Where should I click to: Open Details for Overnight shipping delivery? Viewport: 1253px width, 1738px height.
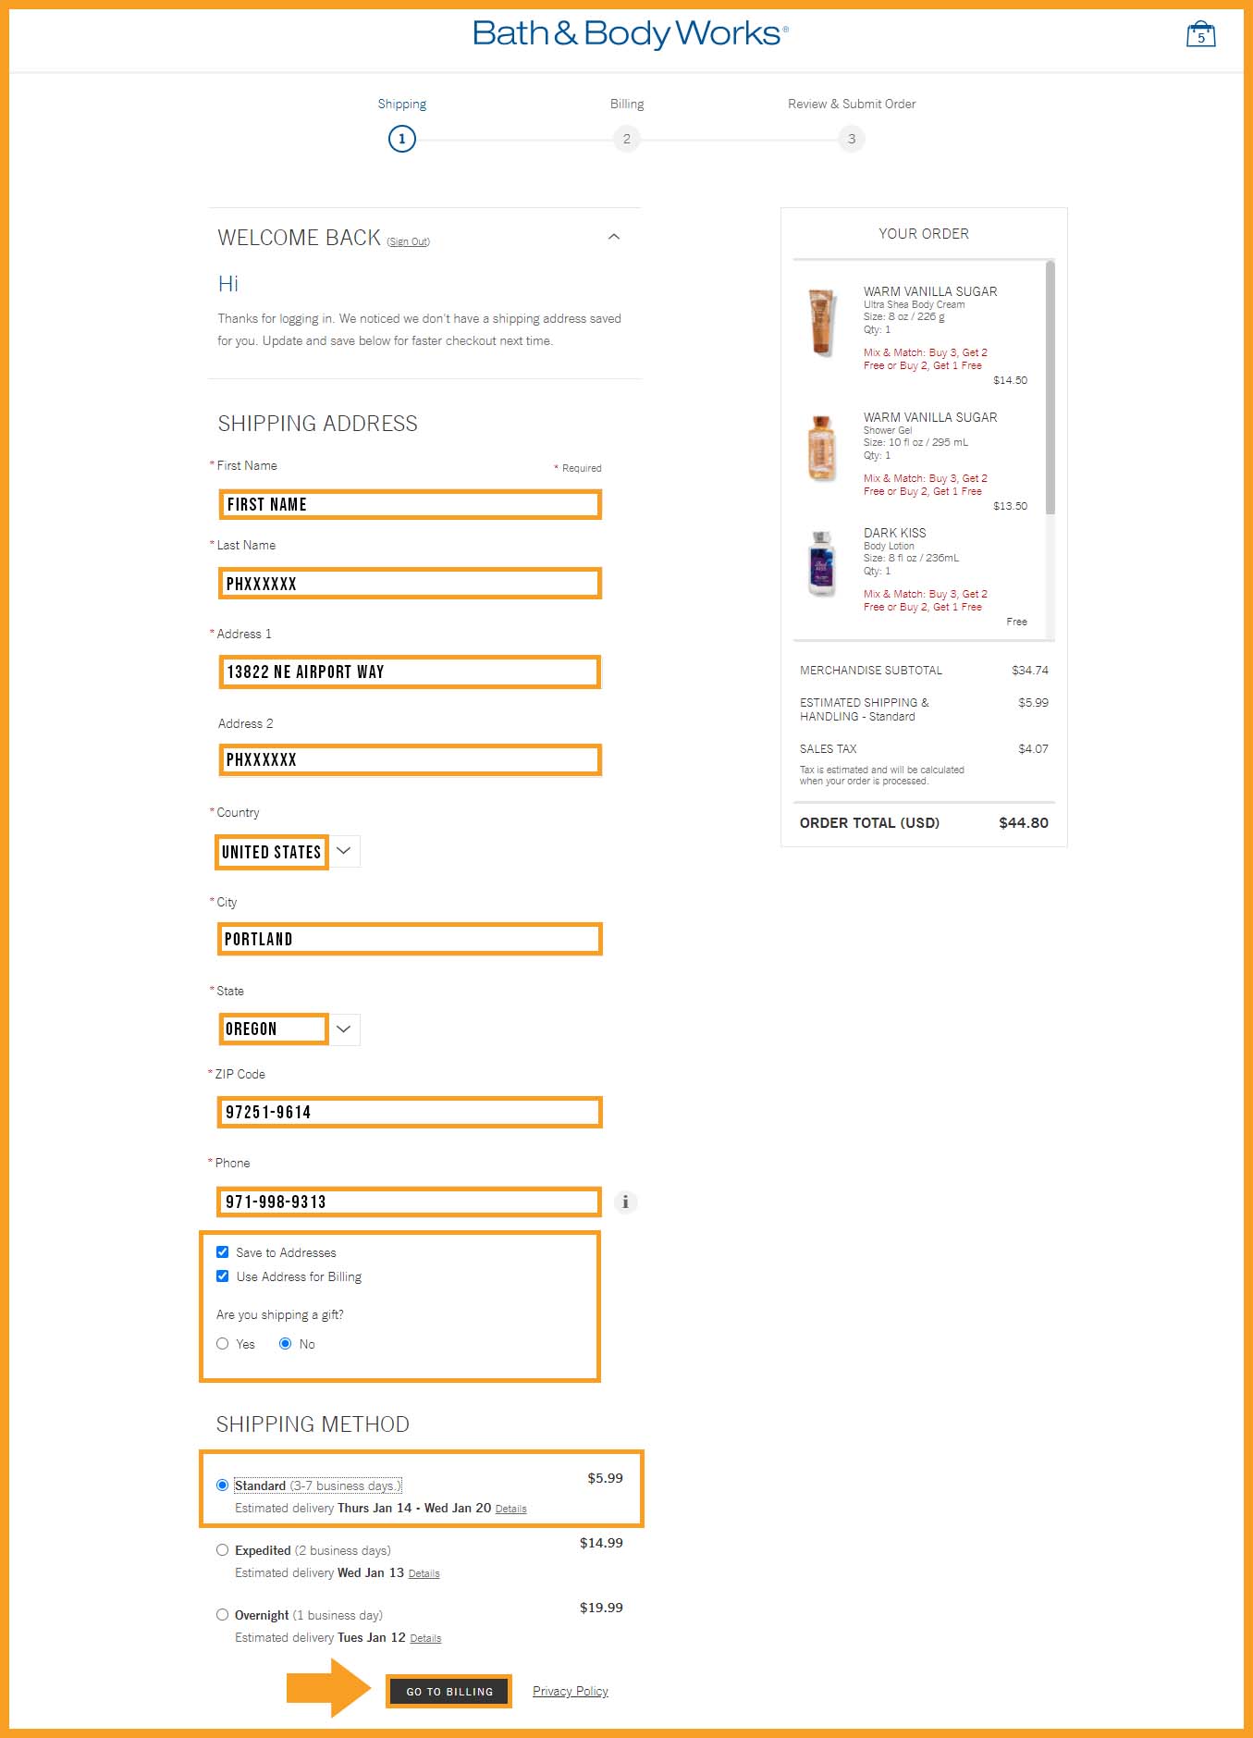(x=425, y=1638)
